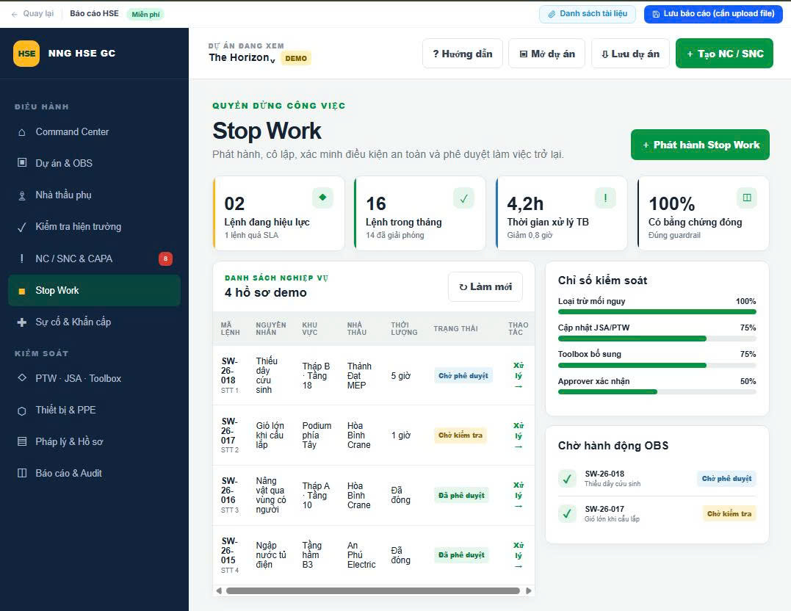Click the Nhà thầu phụ person icon
Screen dimensions: 791x611
click(x=22, y=196)
